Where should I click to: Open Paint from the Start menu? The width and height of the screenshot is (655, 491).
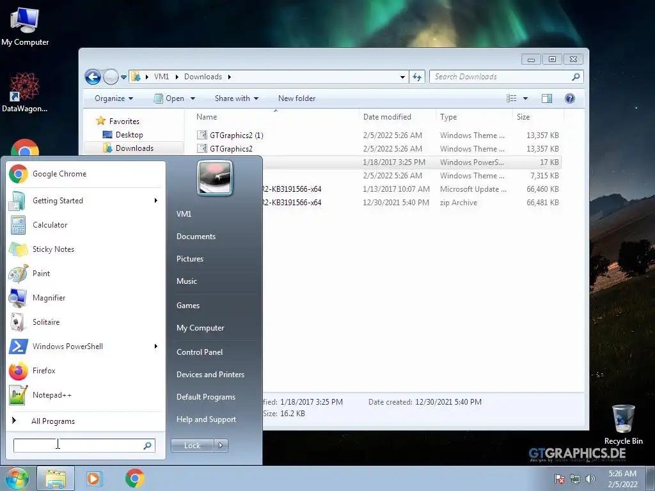pos(86,274)
